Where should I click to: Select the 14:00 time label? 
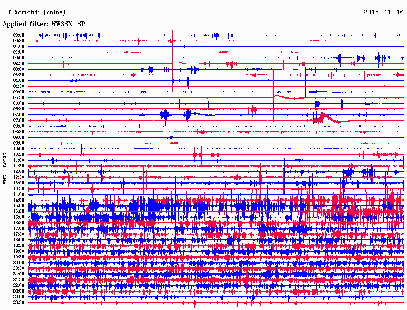[19, 194]
